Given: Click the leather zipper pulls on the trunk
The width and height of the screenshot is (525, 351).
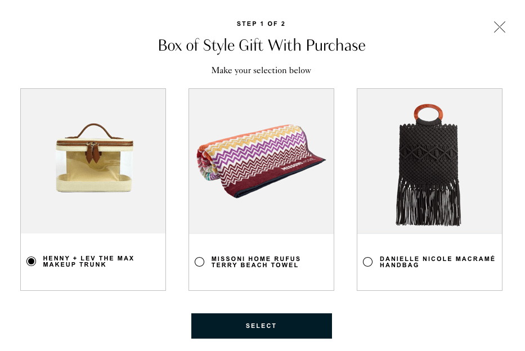Looking at the screenshot, I should (91, 154).
